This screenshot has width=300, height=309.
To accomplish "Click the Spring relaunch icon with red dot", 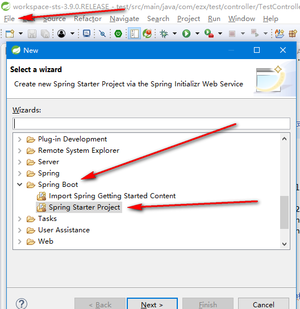I will coord(147,34).
